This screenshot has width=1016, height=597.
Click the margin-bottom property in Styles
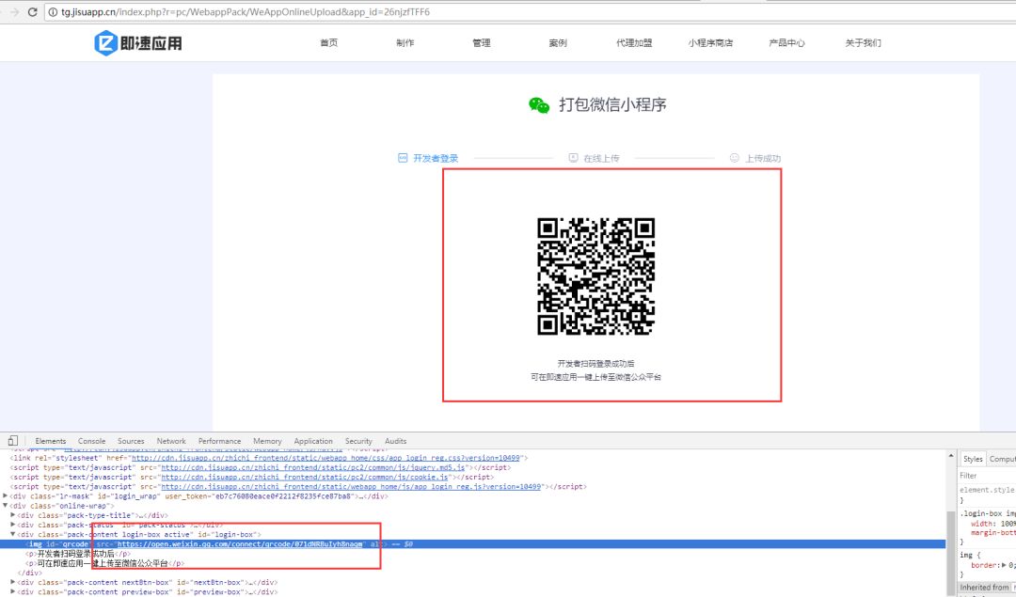(993, 532)
